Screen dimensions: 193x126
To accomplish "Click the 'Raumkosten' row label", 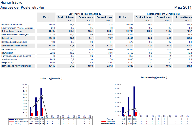I will pos(7,53).
